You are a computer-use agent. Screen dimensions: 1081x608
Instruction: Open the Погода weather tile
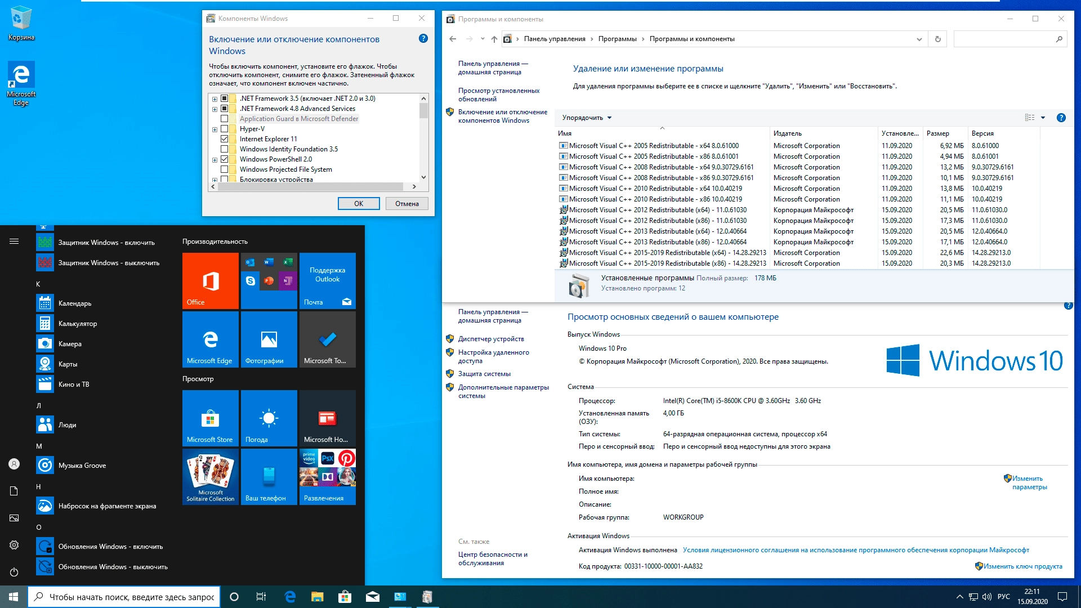point(269,418)
